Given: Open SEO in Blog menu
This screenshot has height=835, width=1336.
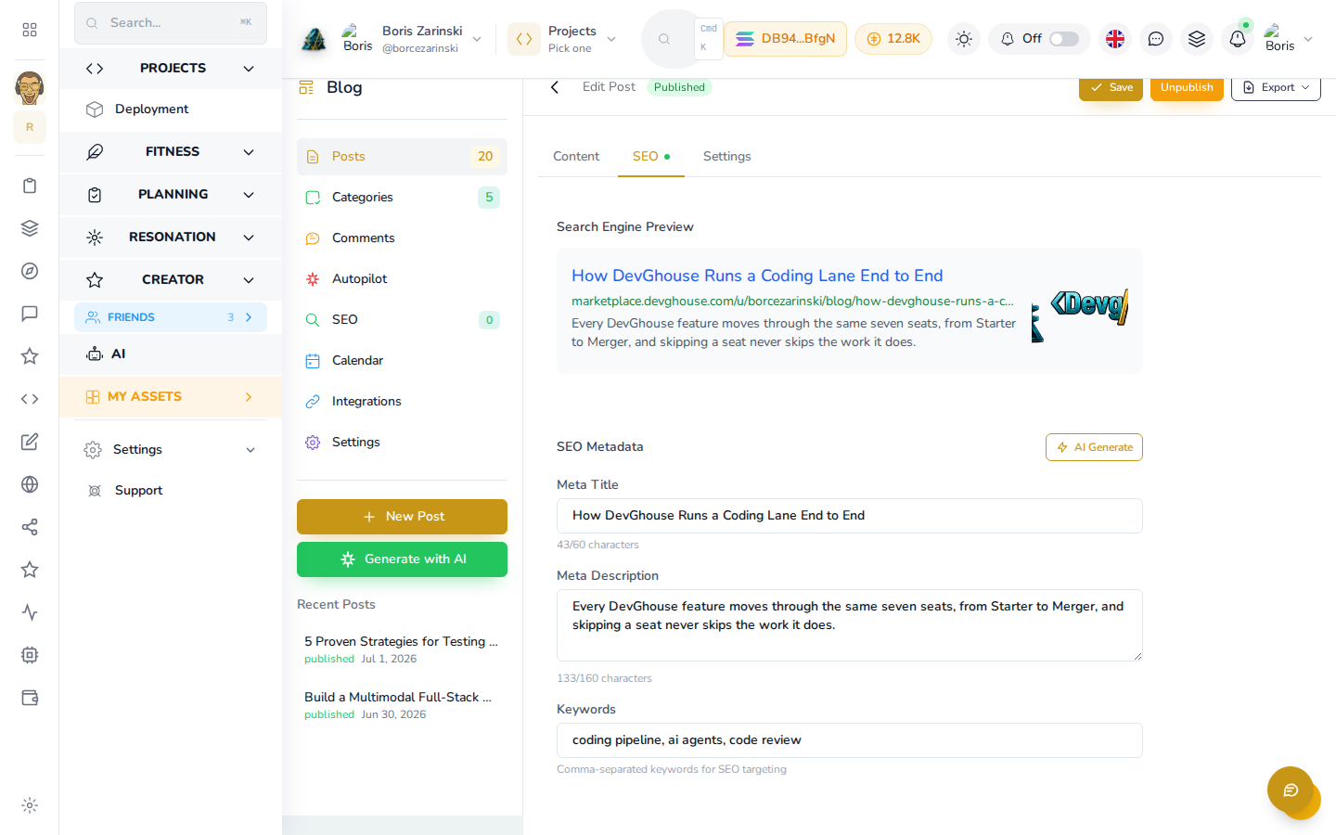Looking at the screenshot, I should tap(402, 320).
